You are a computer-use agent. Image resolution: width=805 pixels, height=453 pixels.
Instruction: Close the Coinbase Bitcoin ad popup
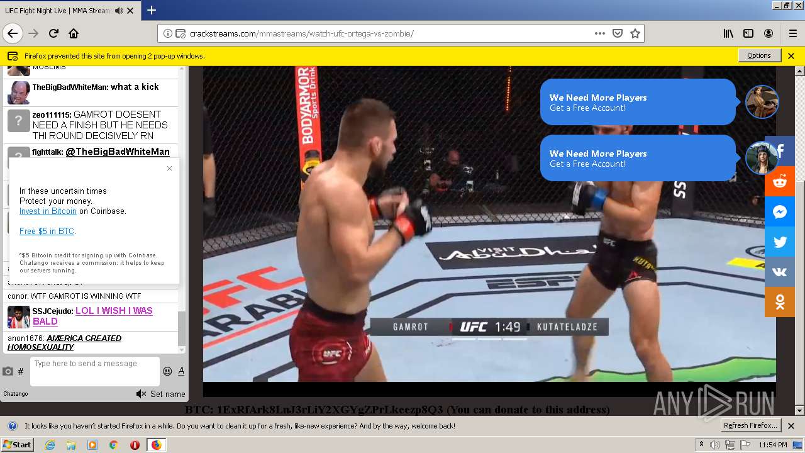[169, 168]
